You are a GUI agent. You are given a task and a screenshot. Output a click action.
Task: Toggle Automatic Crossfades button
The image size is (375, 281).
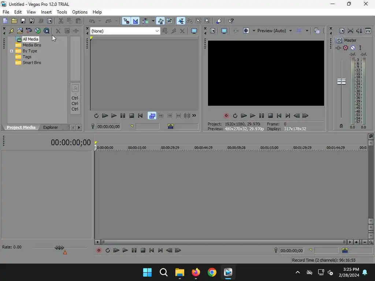pyautogui.click(x=135, y=21)
